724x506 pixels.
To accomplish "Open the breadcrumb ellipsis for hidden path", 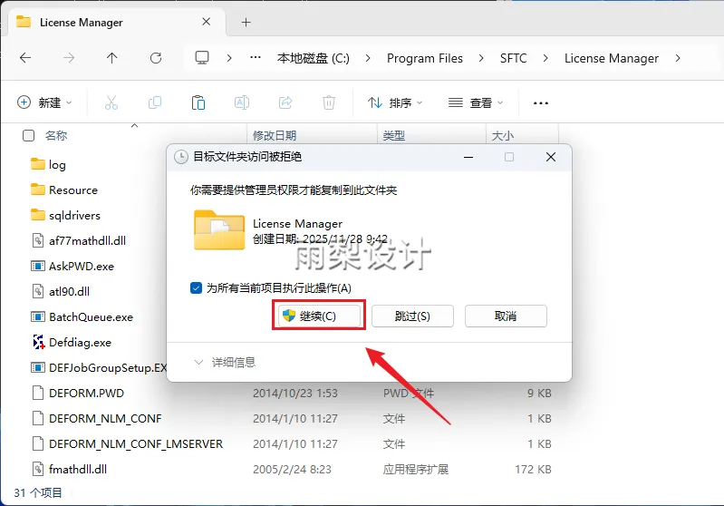I will pos(256,58).
